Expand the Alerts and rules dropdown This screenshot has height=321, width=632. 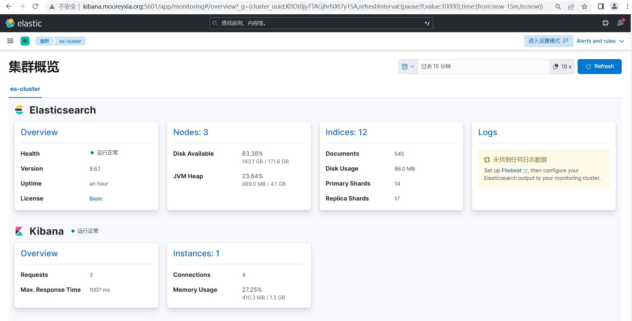pyautogui.click(x=600, y=41)
